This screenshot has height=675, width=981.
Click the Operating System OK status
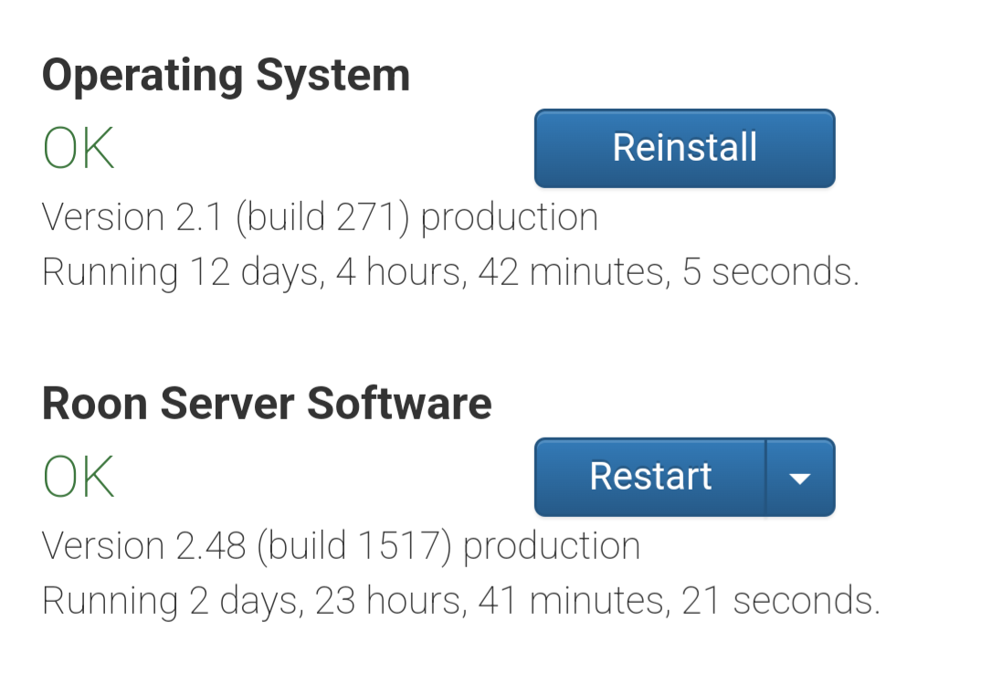point(79,149)
